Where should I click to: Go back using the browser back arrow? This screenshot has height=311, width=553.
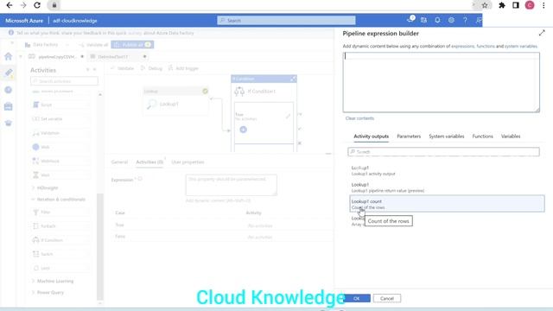point(10,5)
